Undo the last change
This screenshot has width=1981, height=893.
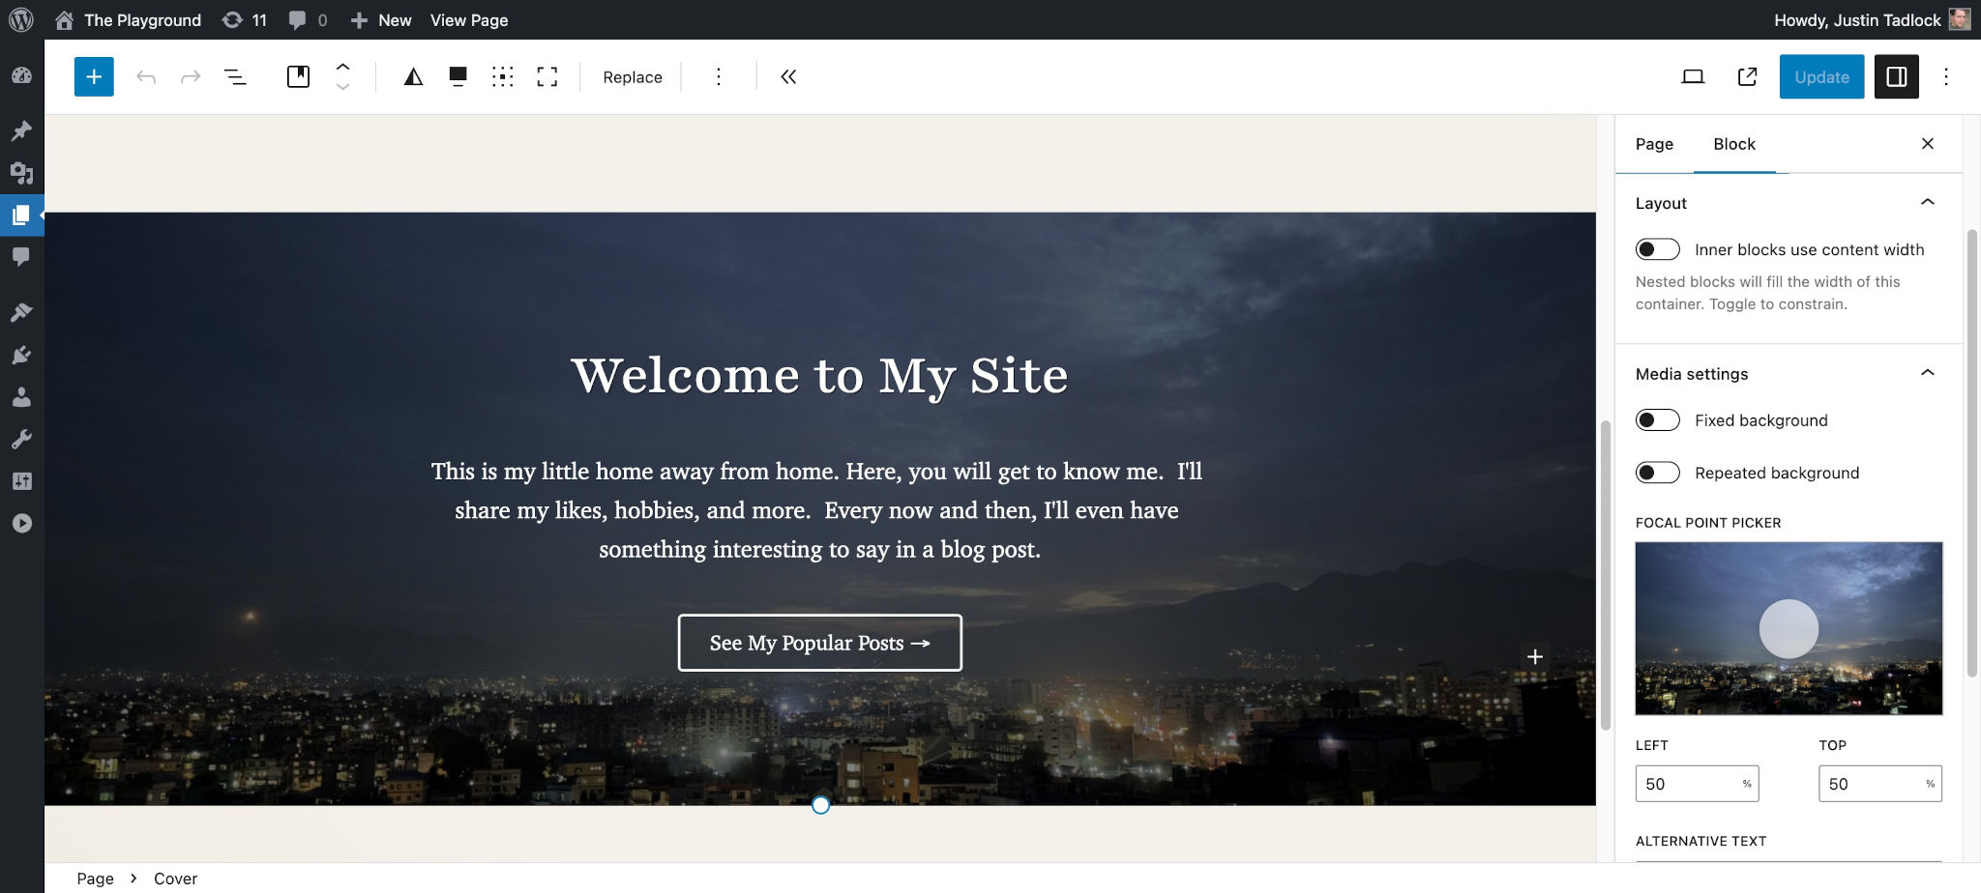[147, 76]
